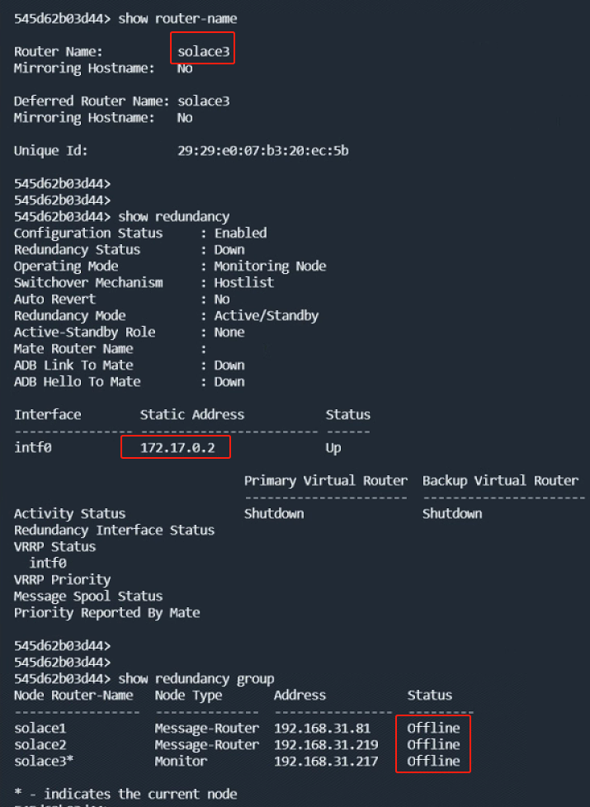Click the 'Monitoring Node' operating mode value

point(271,266)
